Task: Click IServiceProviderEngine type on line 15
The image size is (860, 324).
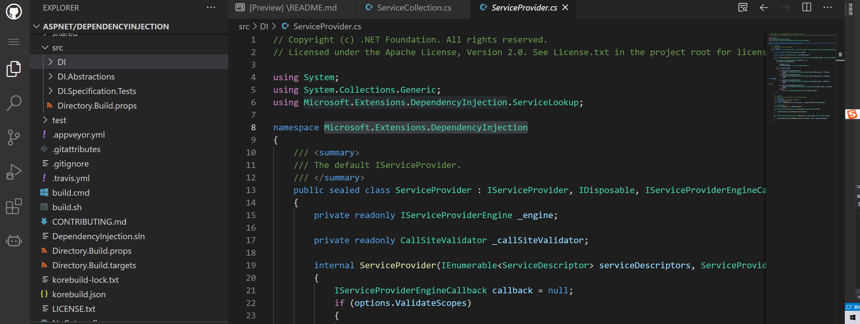Action: [x=456, y=215]
